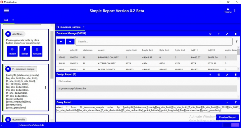Focus the Search input field

tap(154, 42)
